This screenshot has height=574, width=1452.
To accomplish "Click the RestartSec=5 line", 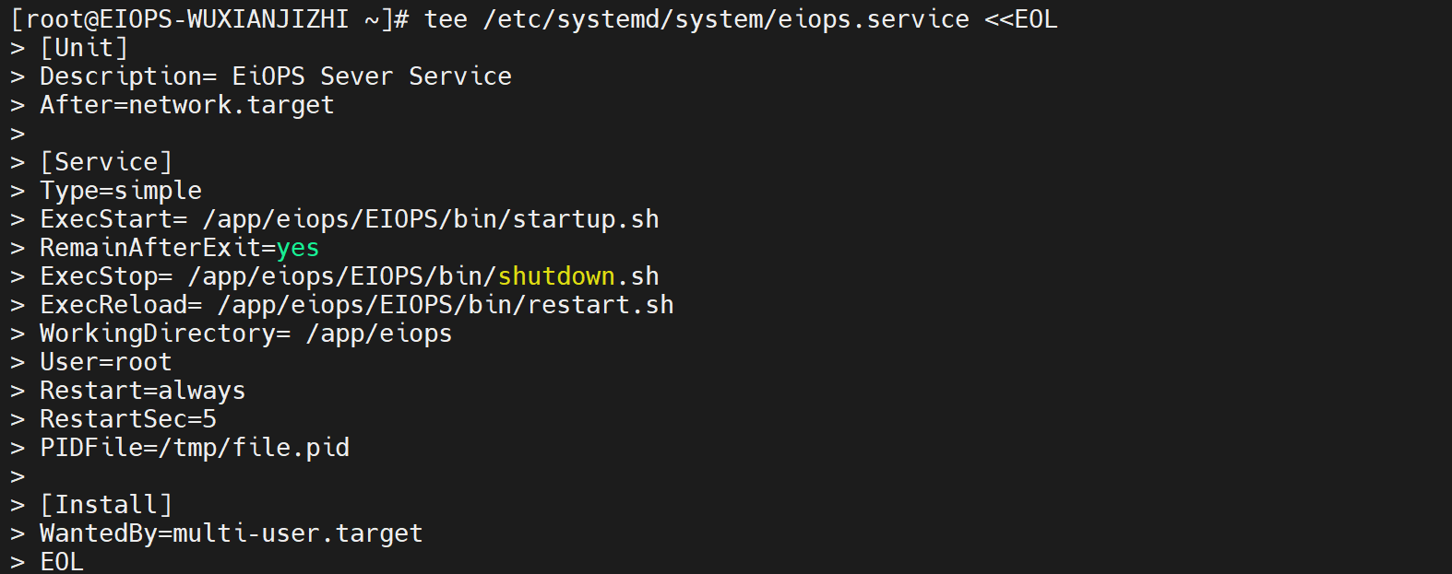I will [x=128, y=419].
